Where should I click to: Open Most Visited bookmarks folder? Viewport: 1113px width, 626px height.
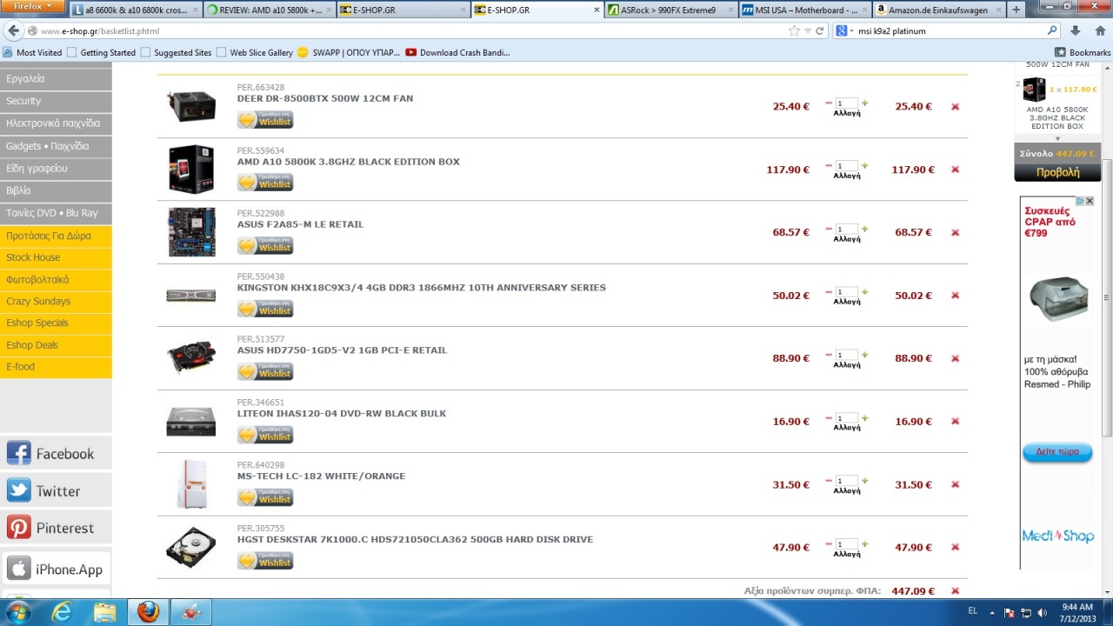click(32, 52)
